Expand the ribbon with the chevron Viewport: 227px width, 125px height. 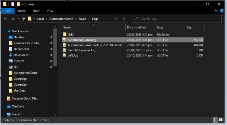point(216,11)
